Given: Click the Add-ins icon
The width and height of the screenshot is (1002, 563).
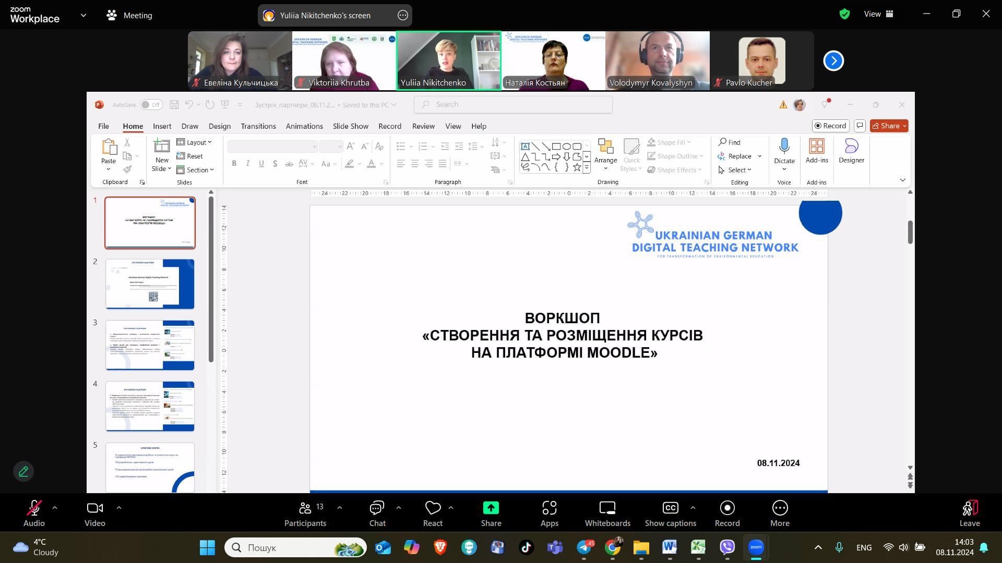Looking at the screenshot, I should pos(817,146).
